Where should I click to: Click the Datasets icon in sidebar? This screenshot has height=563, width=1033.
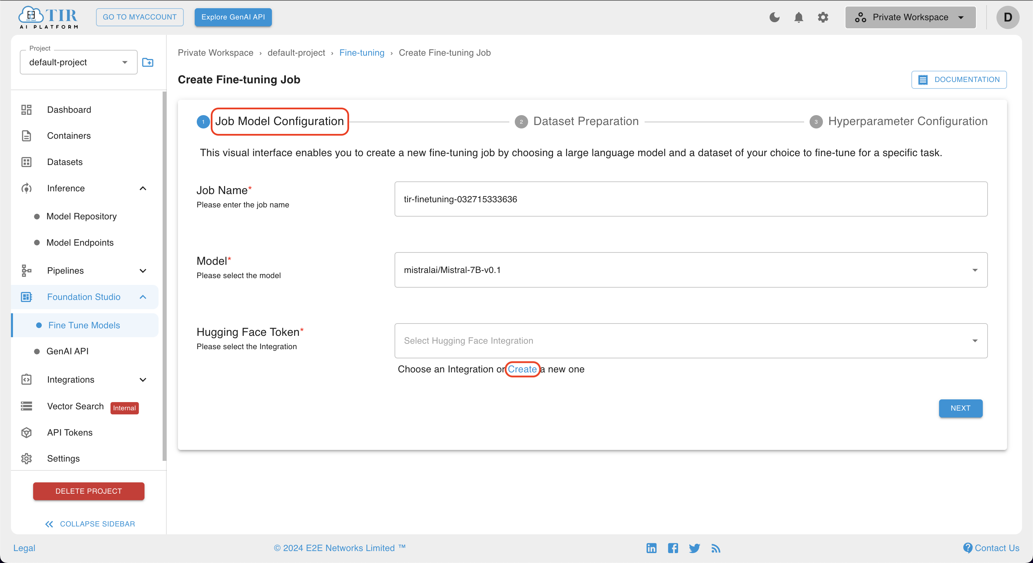(x=26, y=162)
